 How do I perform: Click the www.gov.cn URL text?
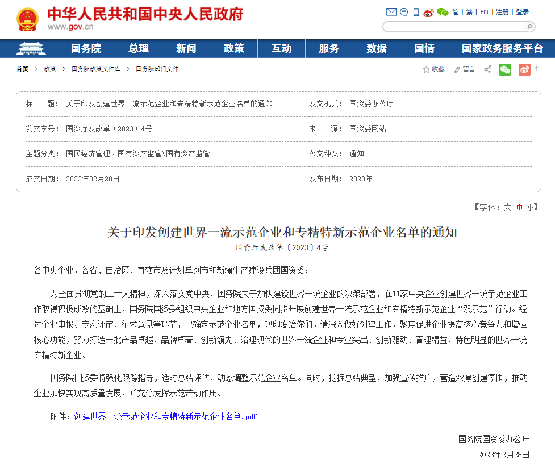point(70,27)
